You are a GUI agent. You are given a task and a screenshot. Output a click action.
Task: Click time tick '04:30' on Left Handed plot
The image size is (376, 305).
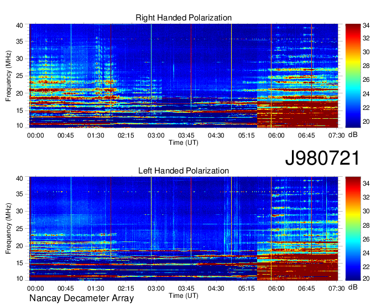pyautogui.click(x=216, y=288)
